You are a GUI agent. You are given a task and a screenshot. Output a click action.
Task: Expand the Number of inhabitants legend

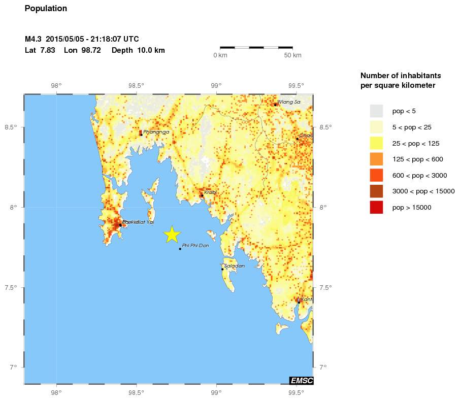(x=401, y=80)
